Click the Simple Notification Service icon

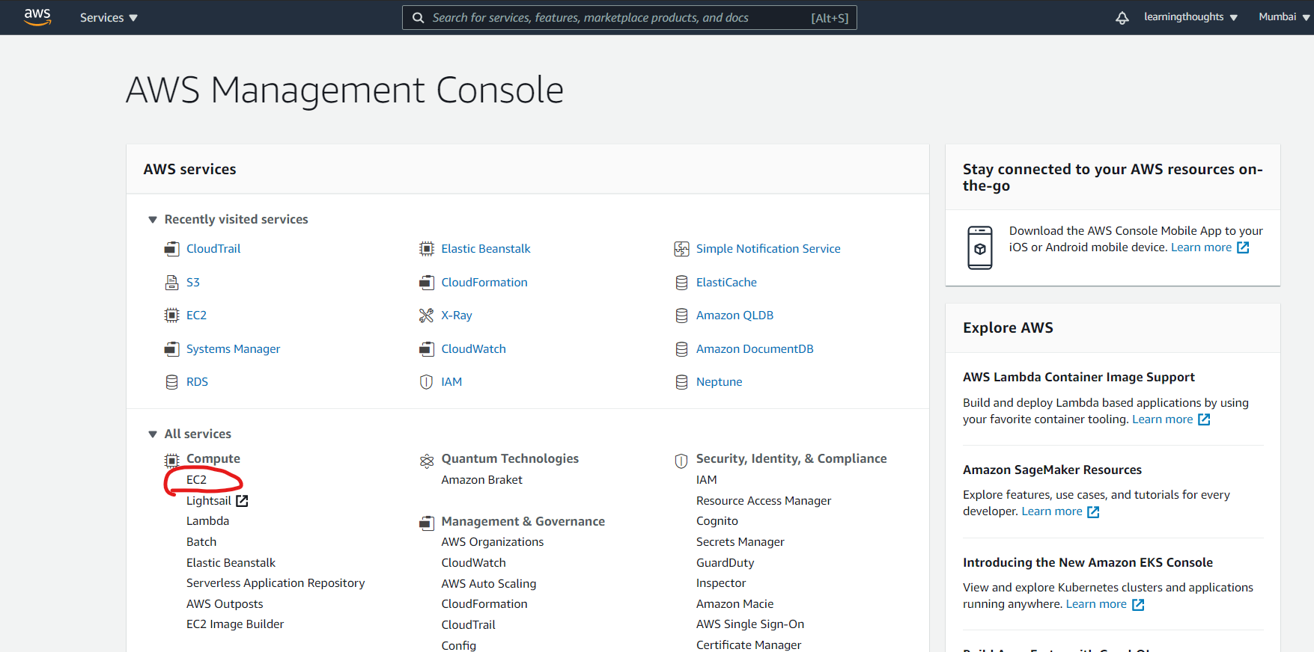click(x=681, y=249)
